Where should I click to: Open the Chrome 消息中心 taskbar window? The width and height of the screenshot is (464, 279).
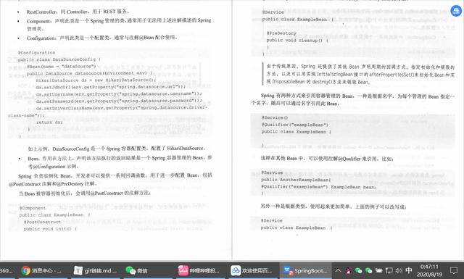tap(42, 270)
